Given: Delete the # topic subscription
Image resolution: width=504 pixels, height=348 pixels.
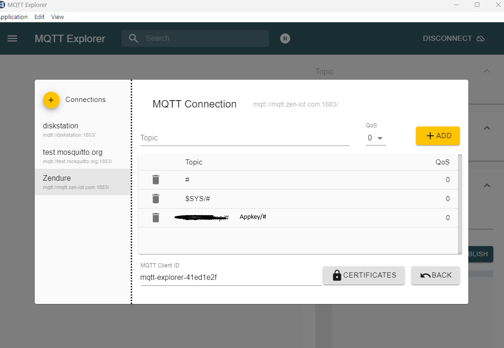Looking at the screenshot, I should (156, 180).
